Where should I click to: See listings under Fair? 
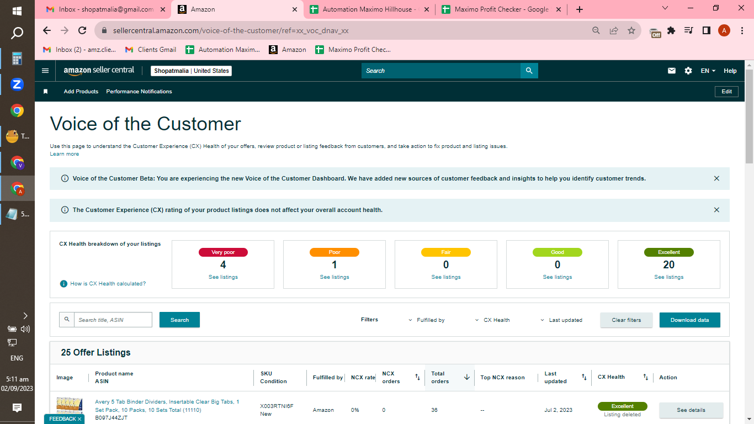(x=446, y=277)
